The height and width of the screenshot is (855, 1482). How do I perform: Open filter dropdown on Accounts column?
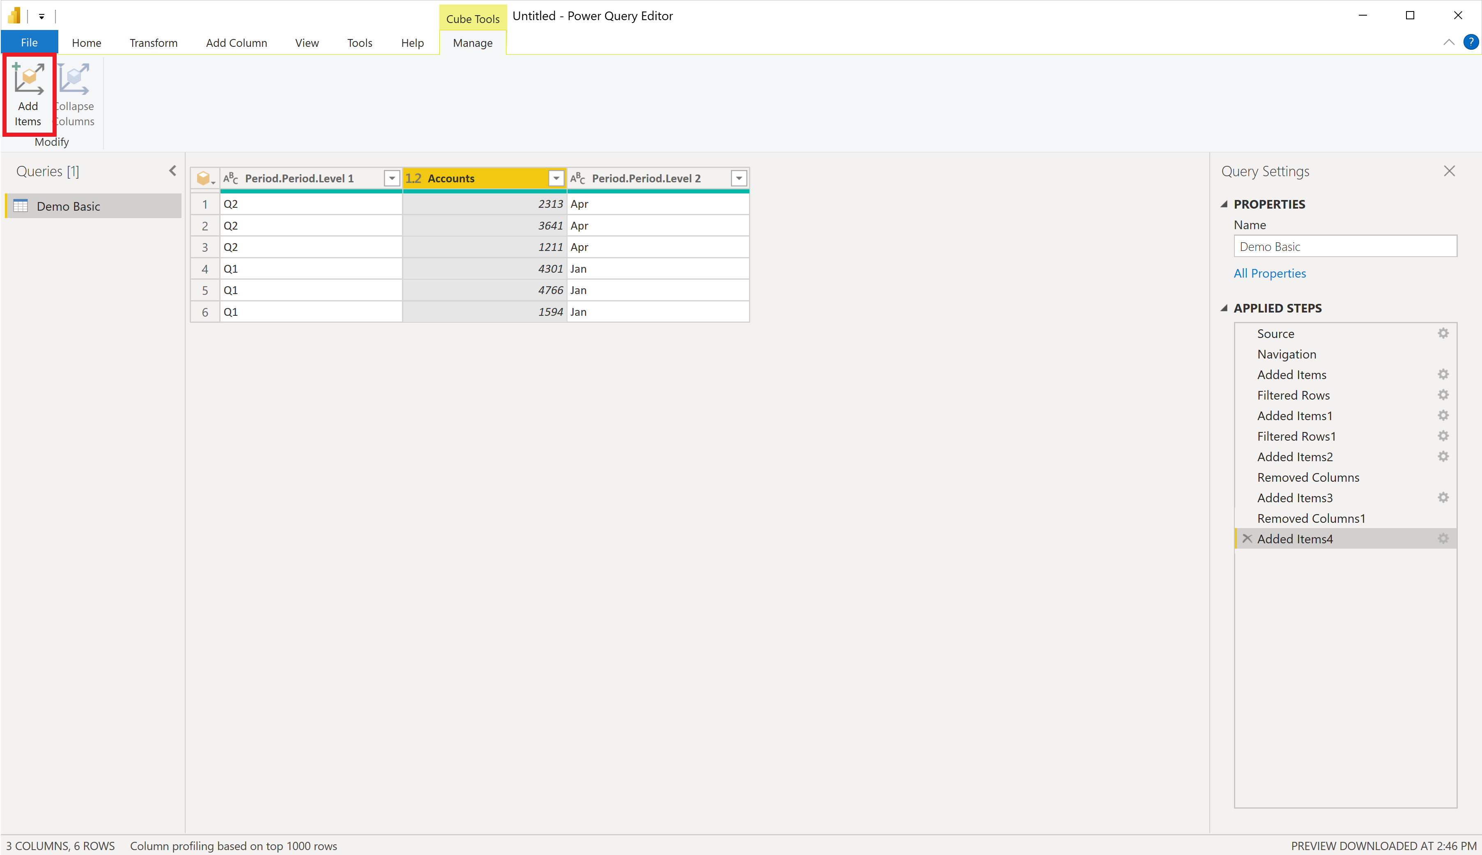[x=556, y=178]
